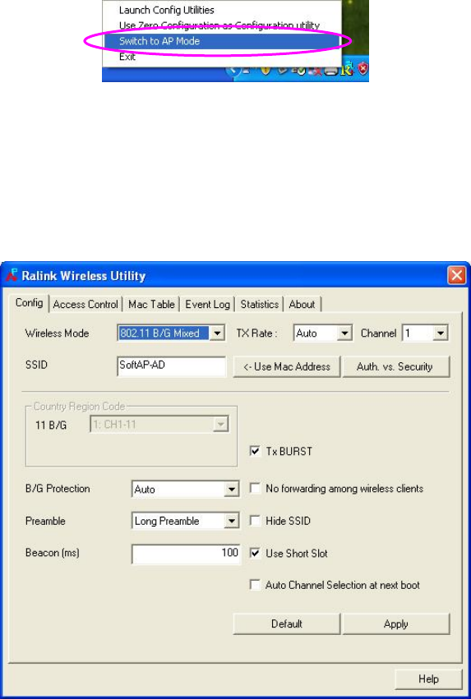Open the B/G Protection dropdown
This screenshot has width=471, height=699.
tap(231, 490)
